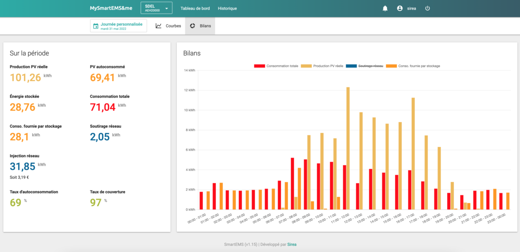Click the calendar icon in date selector

point(96,26)
